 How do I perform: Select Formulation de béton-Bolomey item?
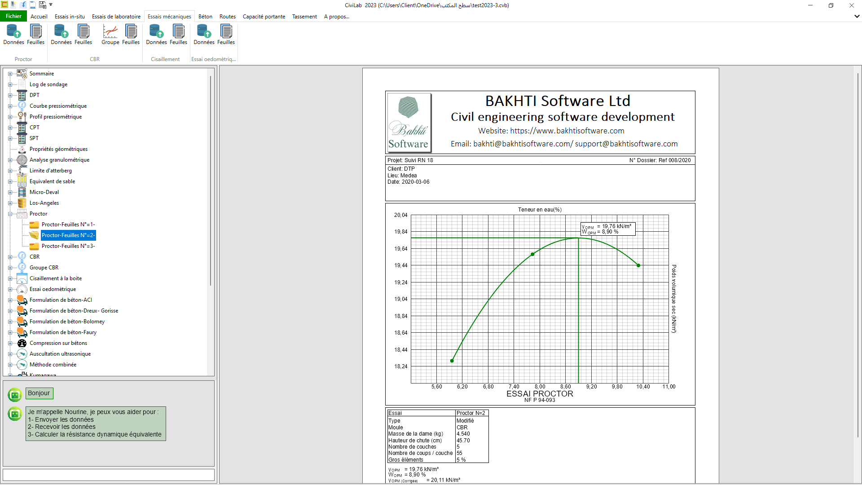click(67, 322)
